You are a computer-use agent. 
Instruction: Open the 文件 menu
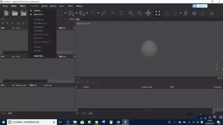click(5, 6)
